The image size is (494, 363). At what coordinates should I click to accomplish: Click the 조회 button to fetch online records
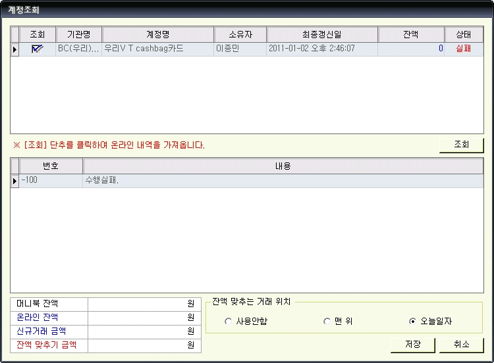click(461, 145)
